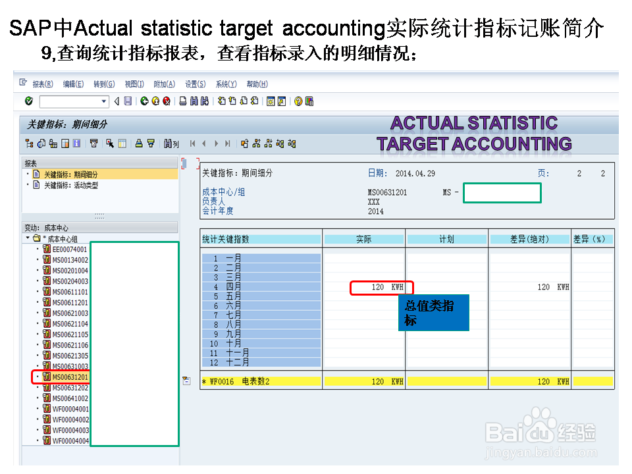The width and height of the screenshot is (632, 474).
Task: Open the 帮助(H) menu
Action: (257, 84)
